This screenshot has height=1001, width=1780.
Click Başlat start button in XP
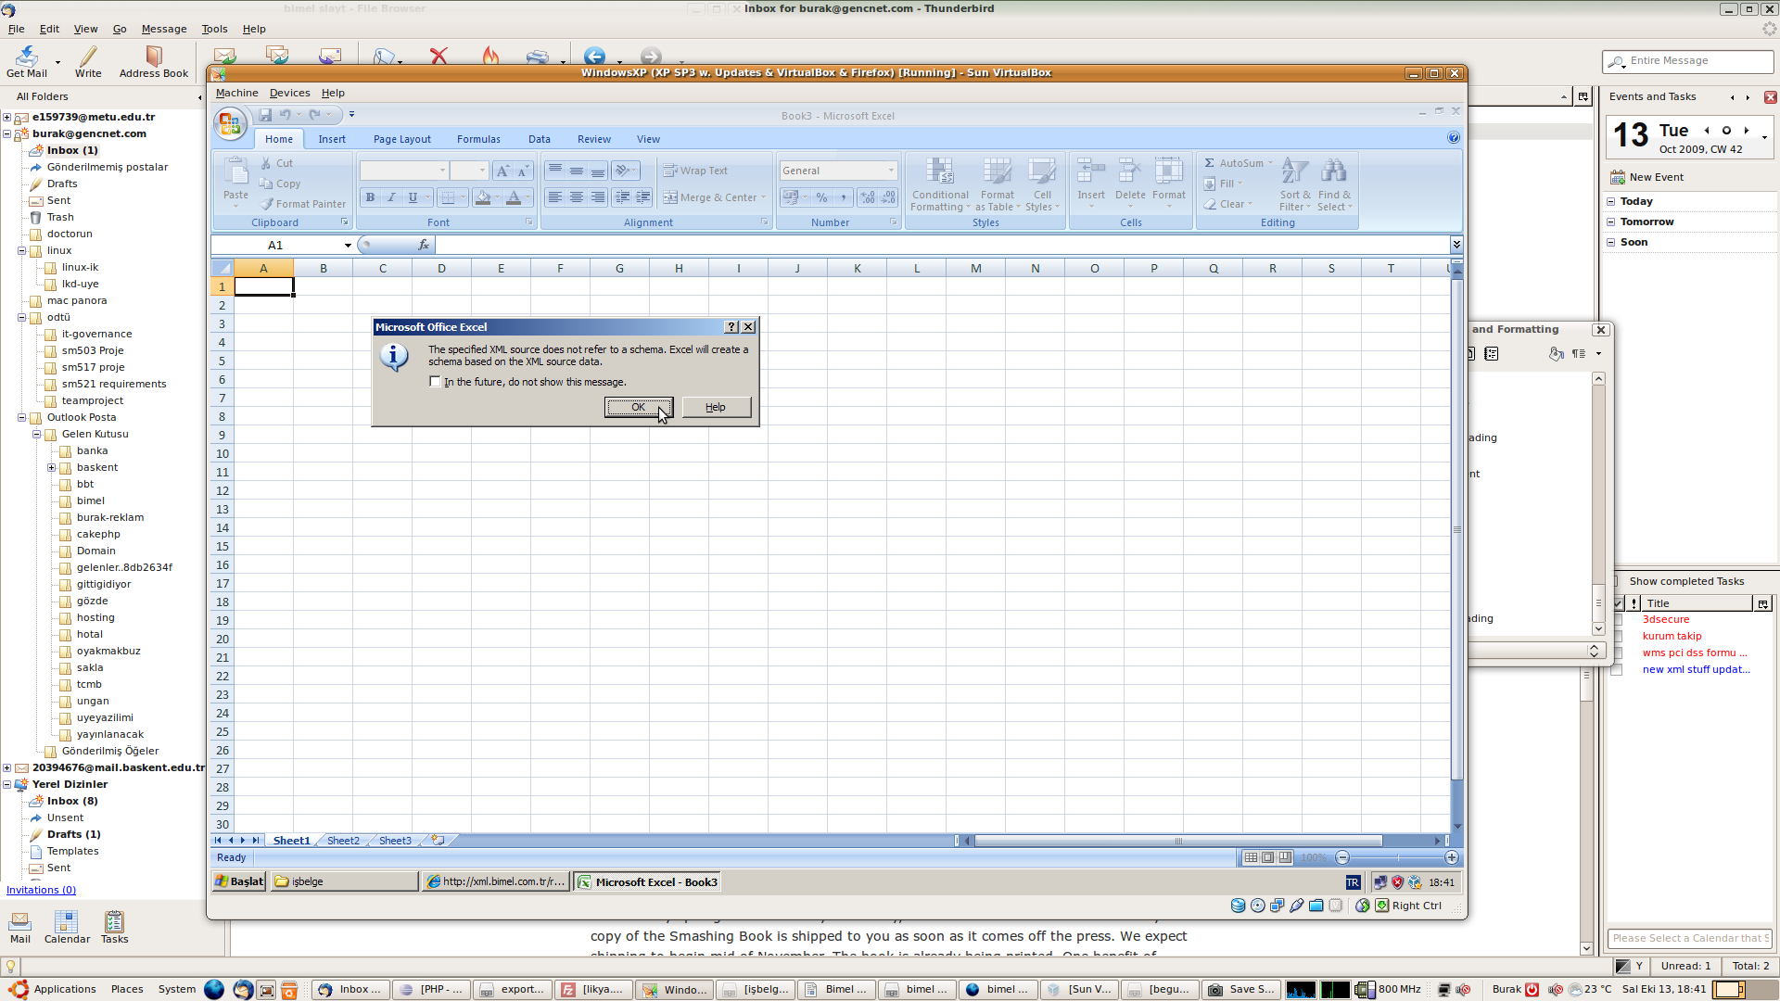239,881
